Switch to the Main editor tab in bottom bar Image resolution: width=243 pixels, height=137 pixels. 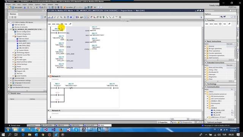point(104,125)
